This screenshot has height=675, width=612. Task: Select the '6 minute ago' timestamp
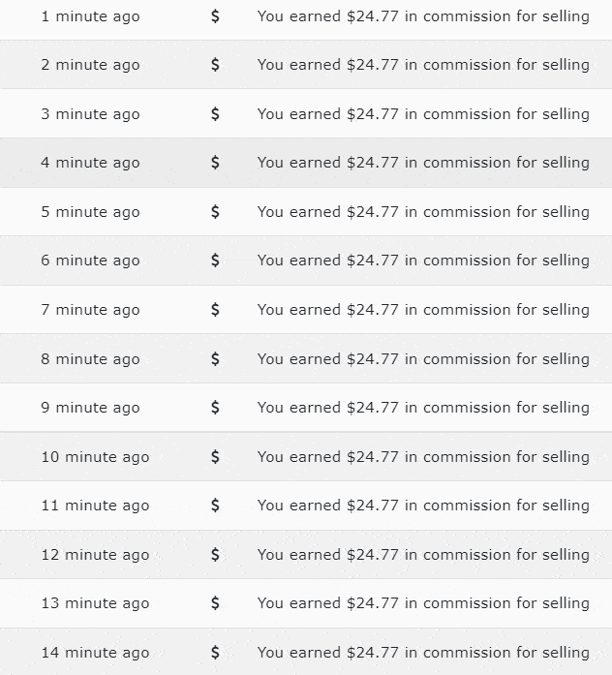(90, 261)
